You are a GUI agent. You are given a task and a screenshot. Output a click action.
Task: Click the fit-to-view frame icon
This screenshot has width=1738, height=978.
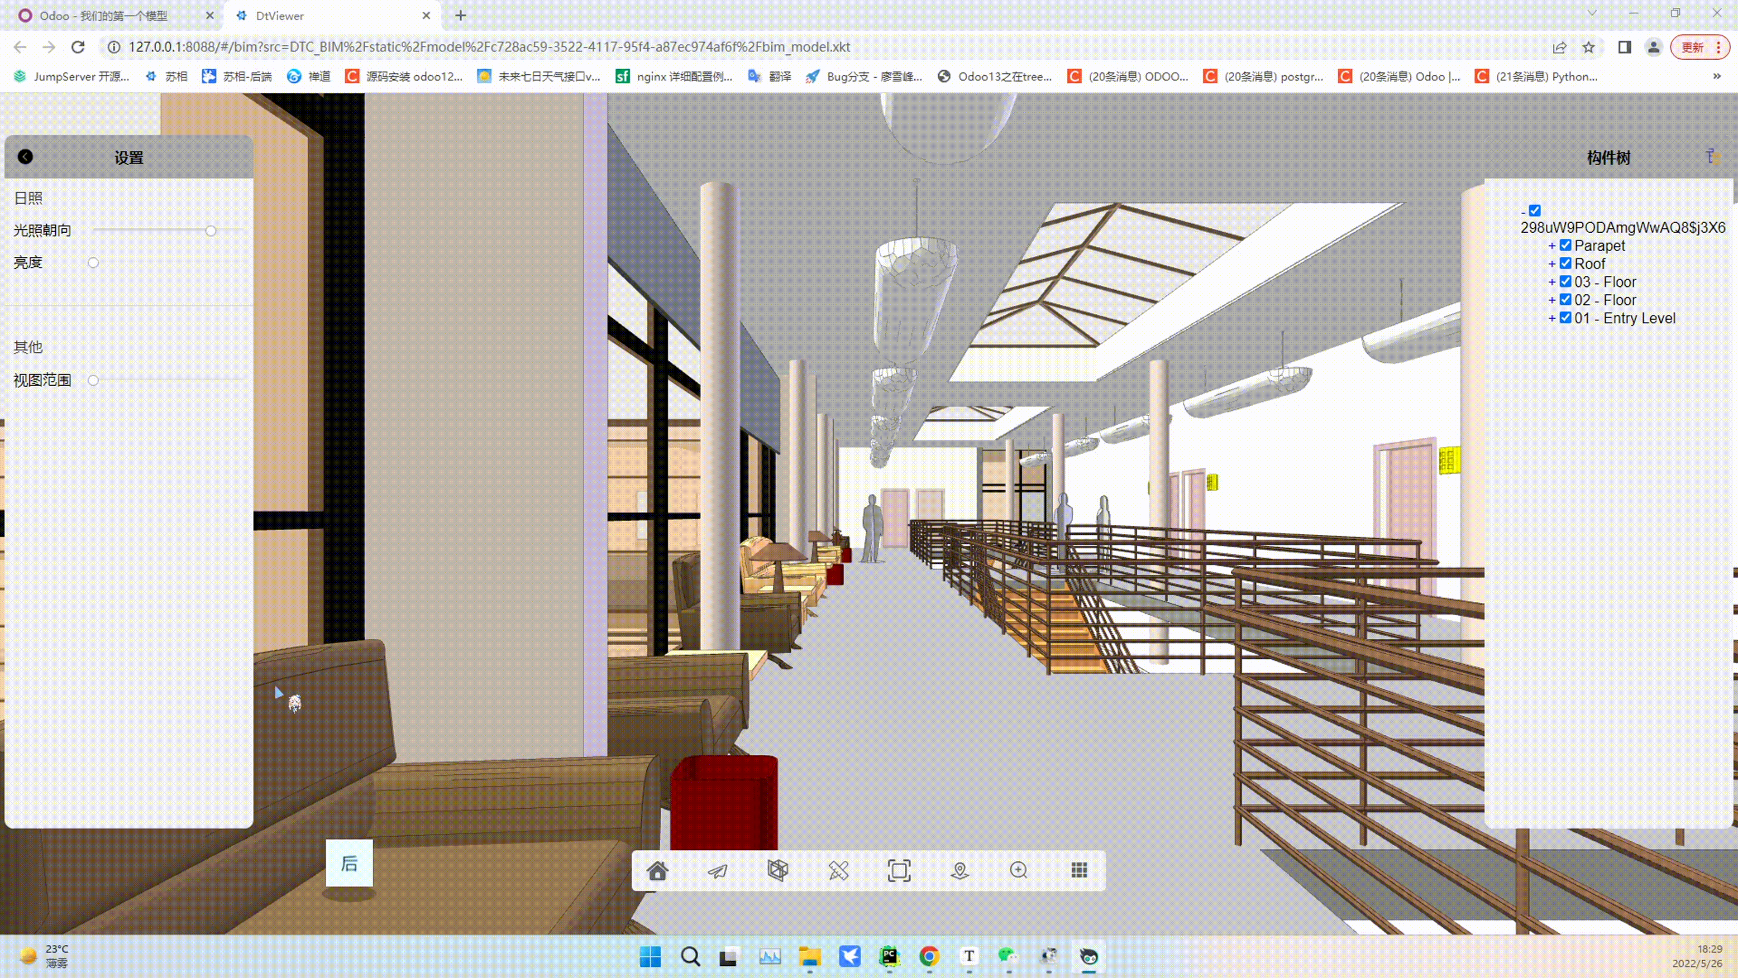tap(899, 871)
